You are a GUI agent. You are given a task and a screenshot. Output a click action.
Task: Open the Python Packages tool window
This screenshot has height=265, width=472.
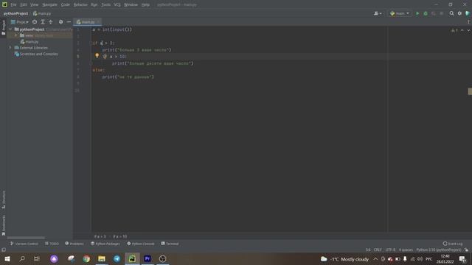(105, 244)
